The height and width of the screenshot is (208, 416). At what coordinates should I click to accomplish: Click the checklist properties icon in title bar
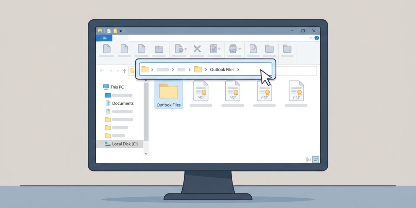[x=109, y=31]
